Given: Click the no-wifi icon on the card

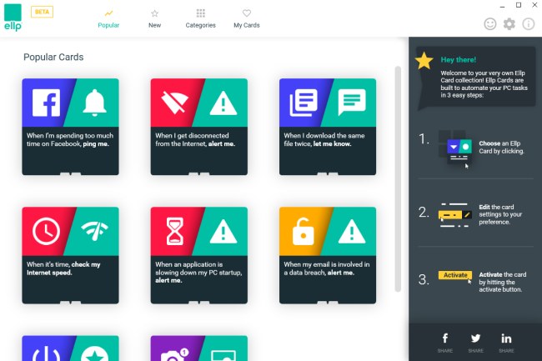Looking at the screenshot, I should tap(175, 103).
